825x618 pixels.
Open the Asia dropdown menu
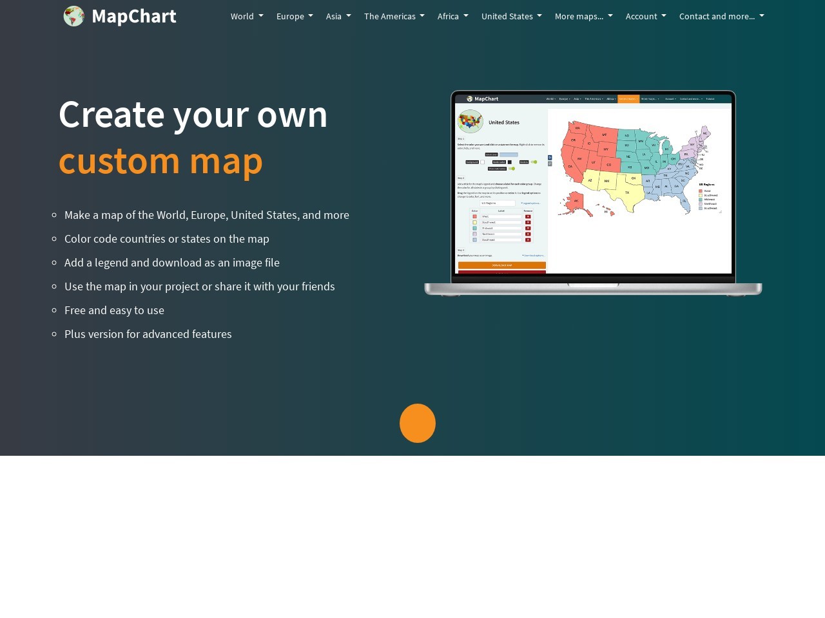point(338,16)
